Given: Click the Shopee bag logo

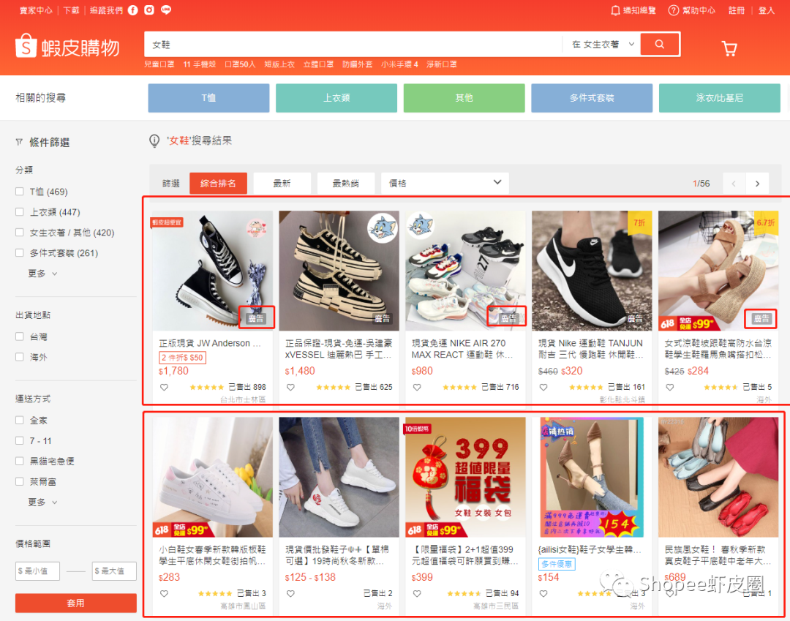Looking at the screenshot, I should [x=26, y=46].
